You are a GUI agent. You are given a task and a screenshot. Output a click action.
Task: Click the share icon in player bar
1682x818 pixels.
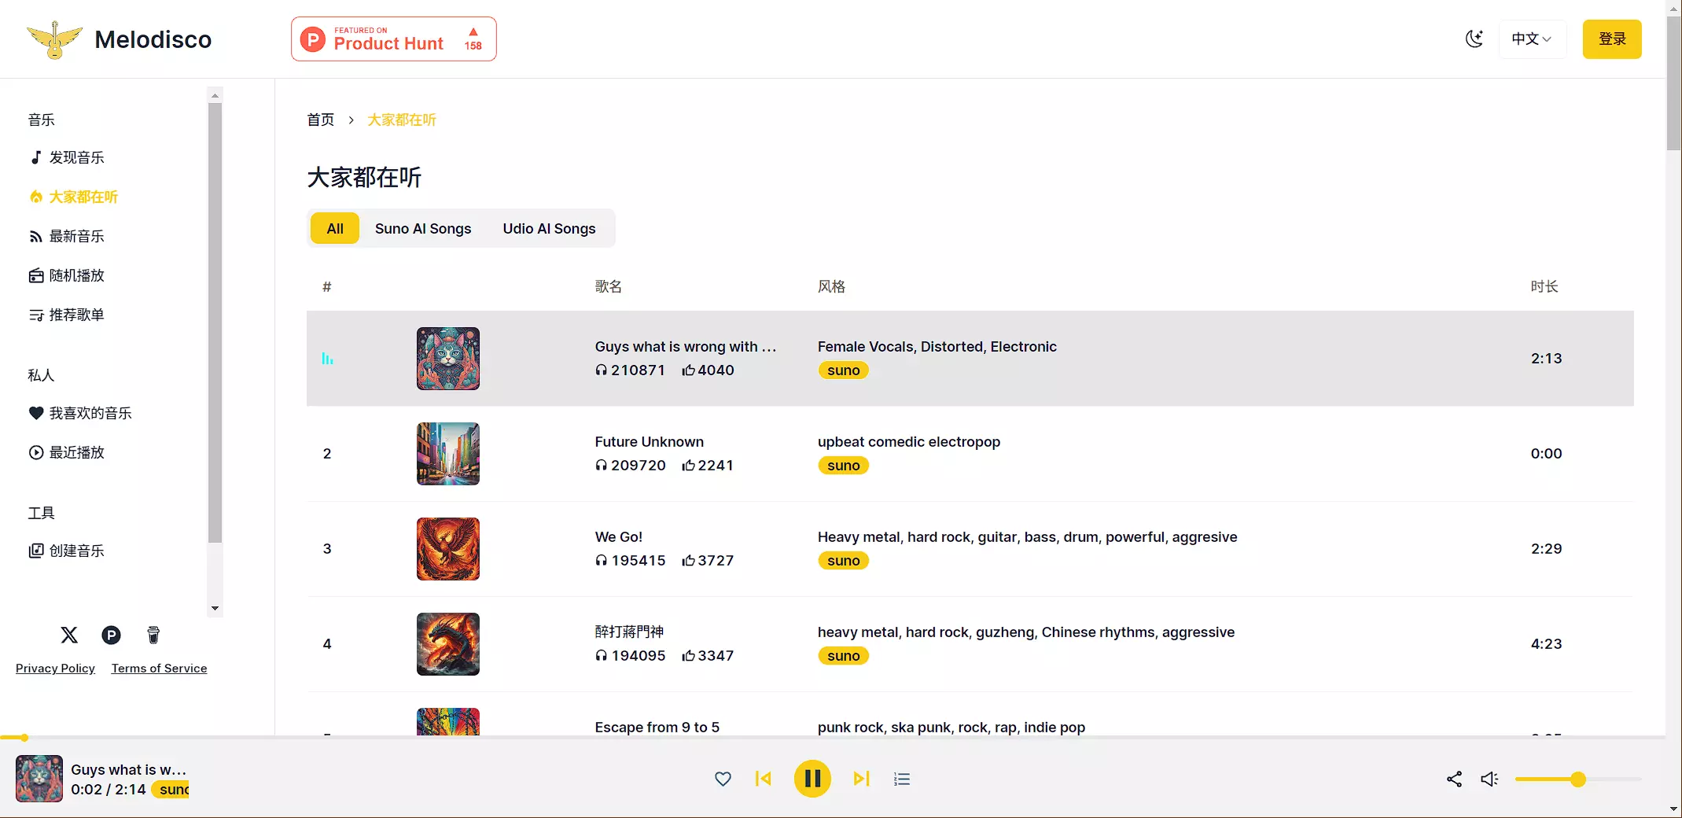point(1454,779)
